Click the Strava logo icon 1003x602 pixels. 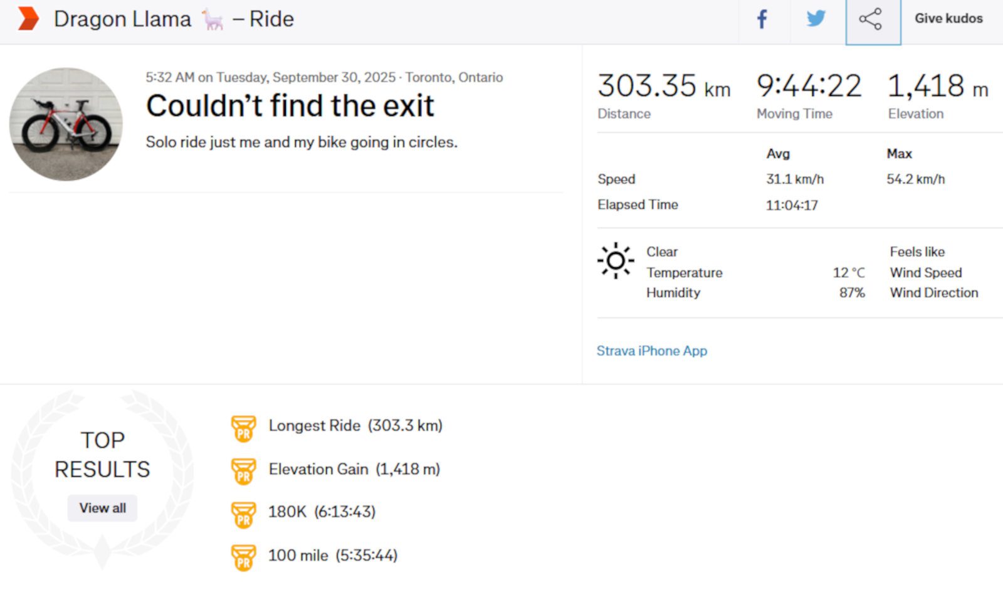28,19
